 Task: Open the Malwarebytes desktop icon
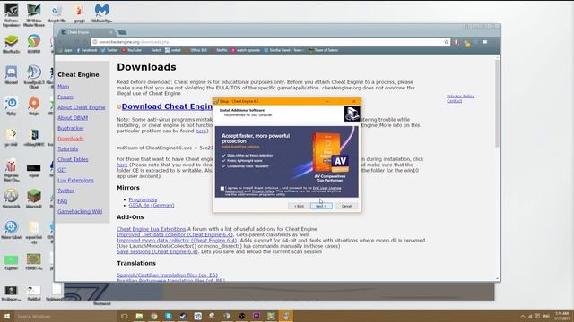(x=101, y=13)
